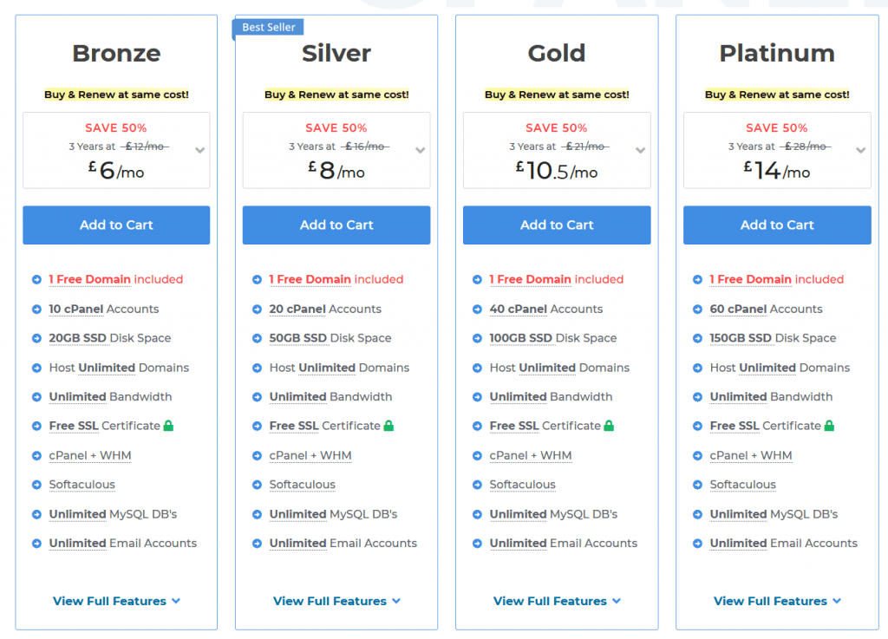The width and height of the screenshot is (888, 639).
Task: Select the Gold price box showing £10.5/mo
Action: (557, 151)
